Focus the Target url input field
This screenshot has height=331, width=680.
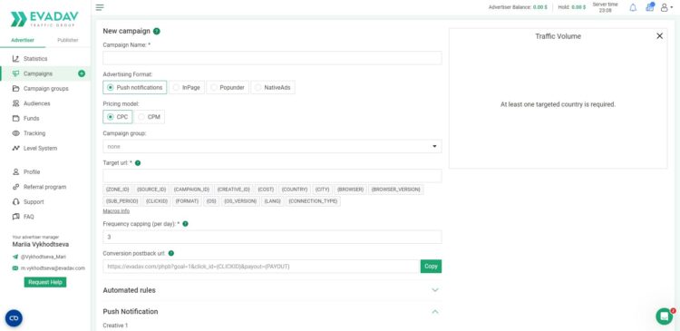tap(272, 176)
